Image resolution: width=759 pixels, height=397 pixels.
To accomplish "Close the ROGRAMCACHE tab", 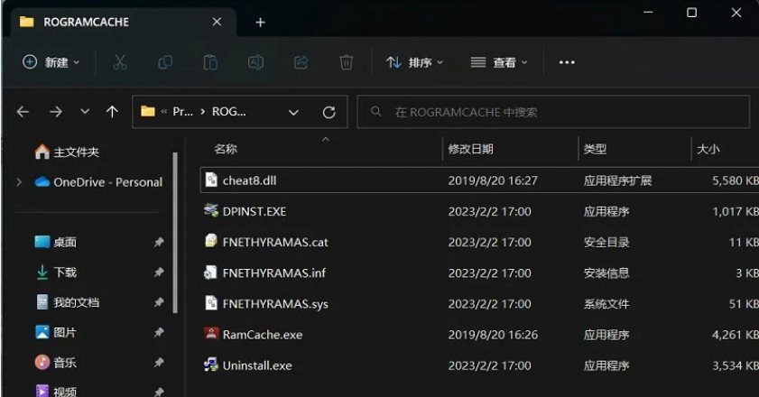I will (217, 22).
